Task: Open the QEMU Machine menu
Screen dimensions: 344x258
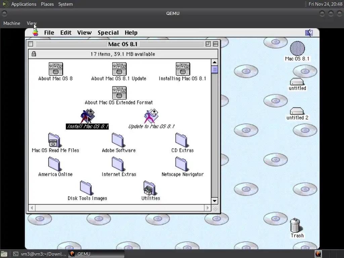Action: [12, 23]
